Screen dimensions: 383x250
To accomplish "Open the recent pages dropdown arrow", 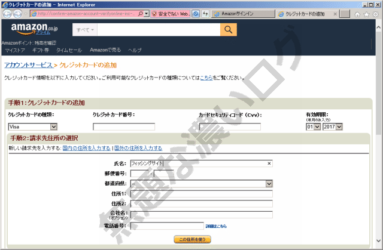I will [x=26, y=14].
